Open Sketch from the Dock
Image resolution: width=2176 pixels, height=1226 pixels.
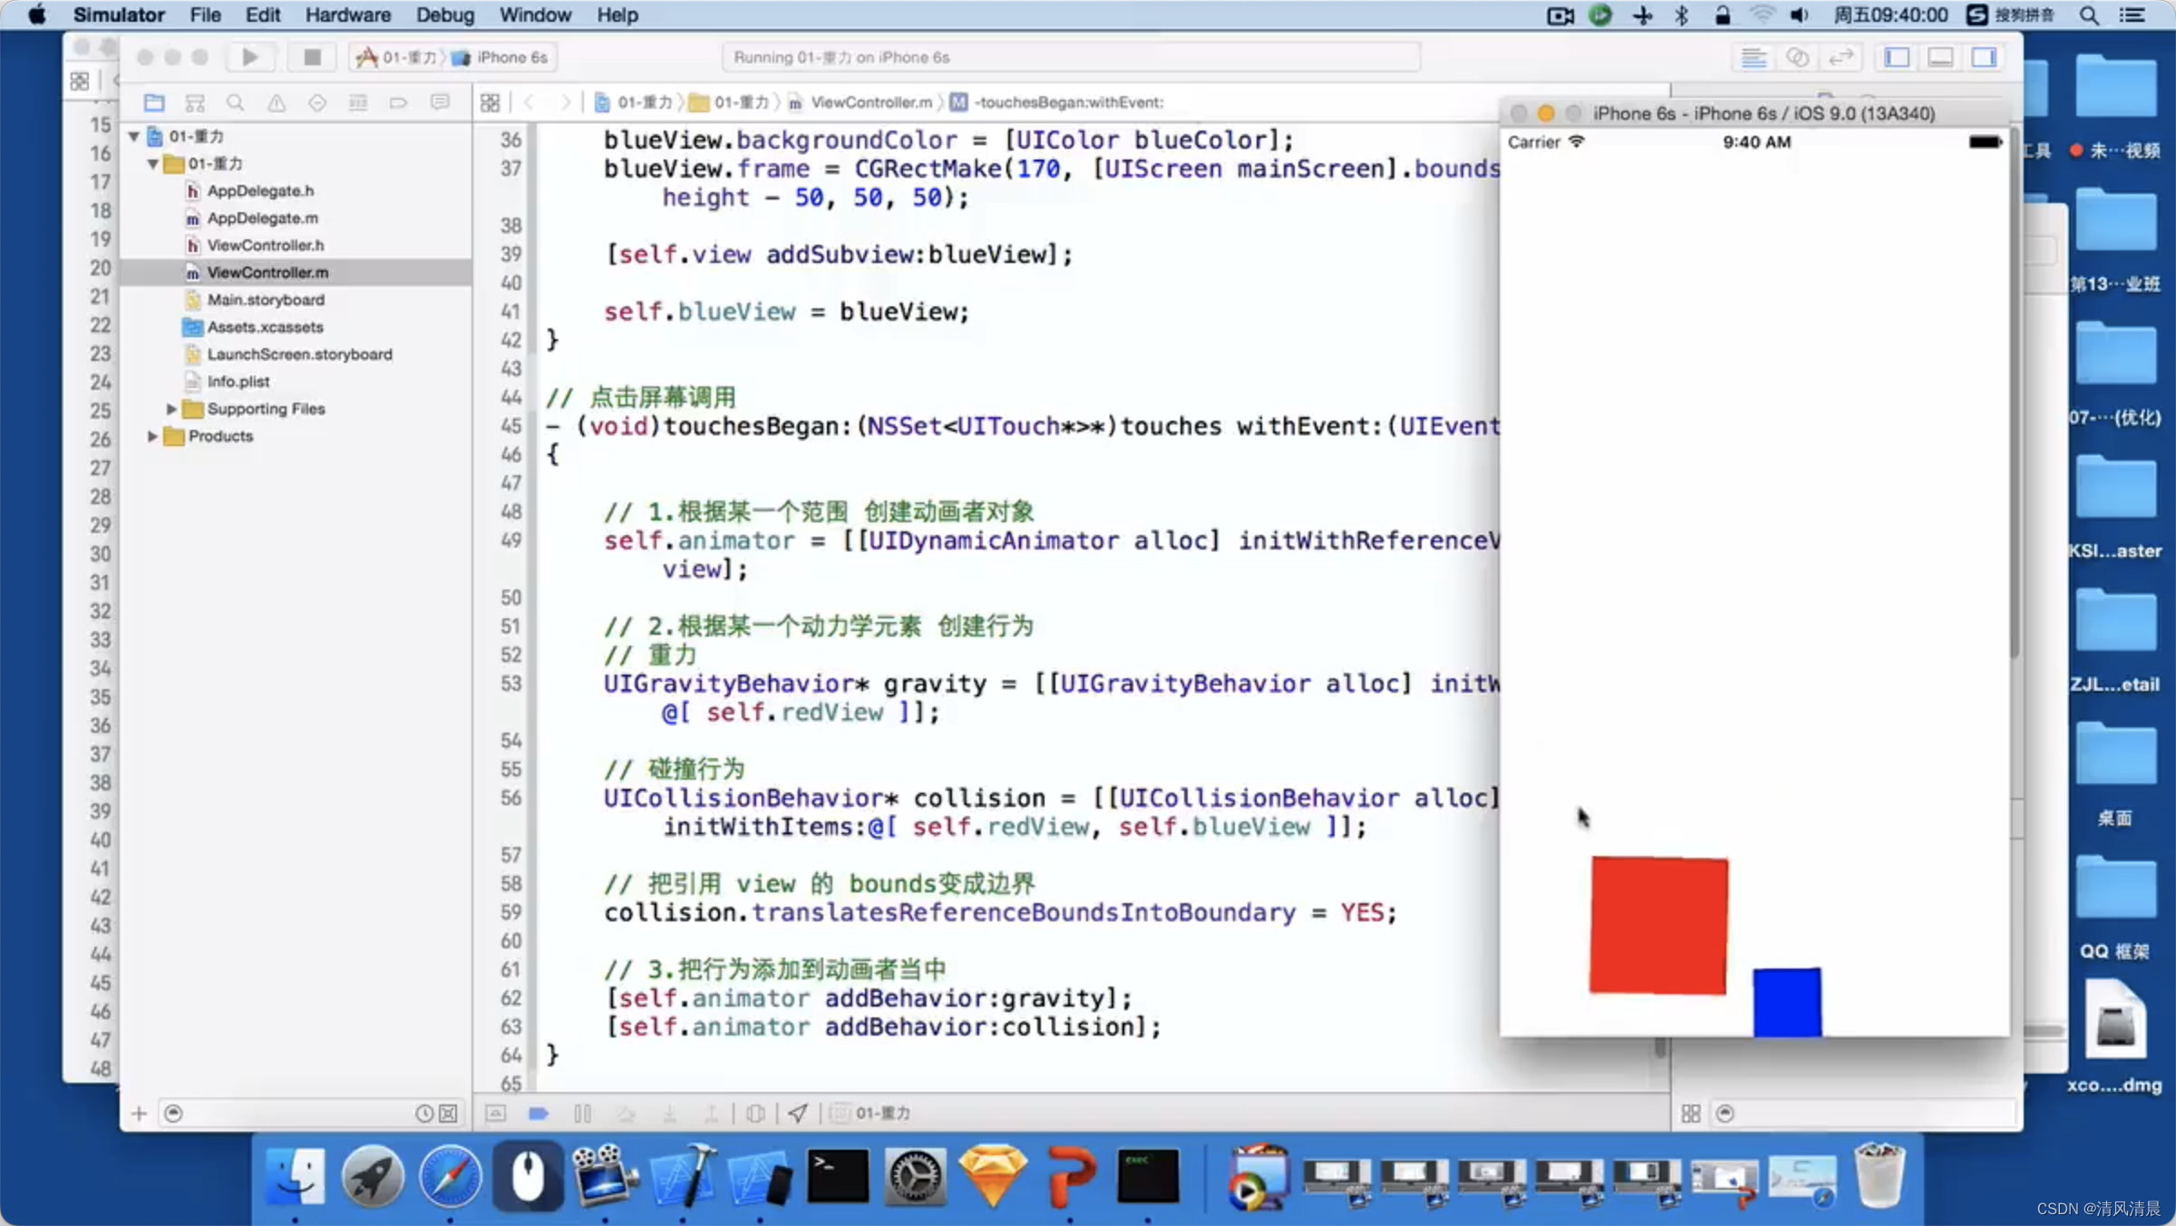(x=993, y=1176)
